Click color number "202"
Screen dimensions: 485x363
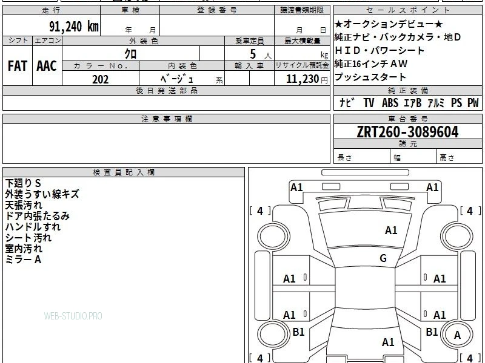click(x=101, y=79)
